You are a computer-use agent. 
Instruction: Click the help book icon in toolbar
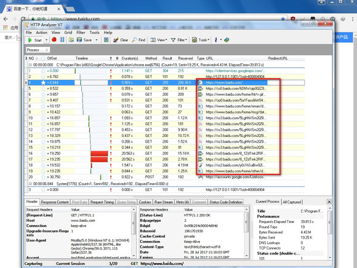[x=227, y=40]
